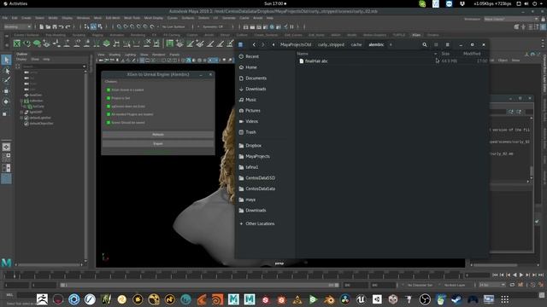Switch to the XGen shelf tab
Viewport: 547px width, 307px height.
416,35
